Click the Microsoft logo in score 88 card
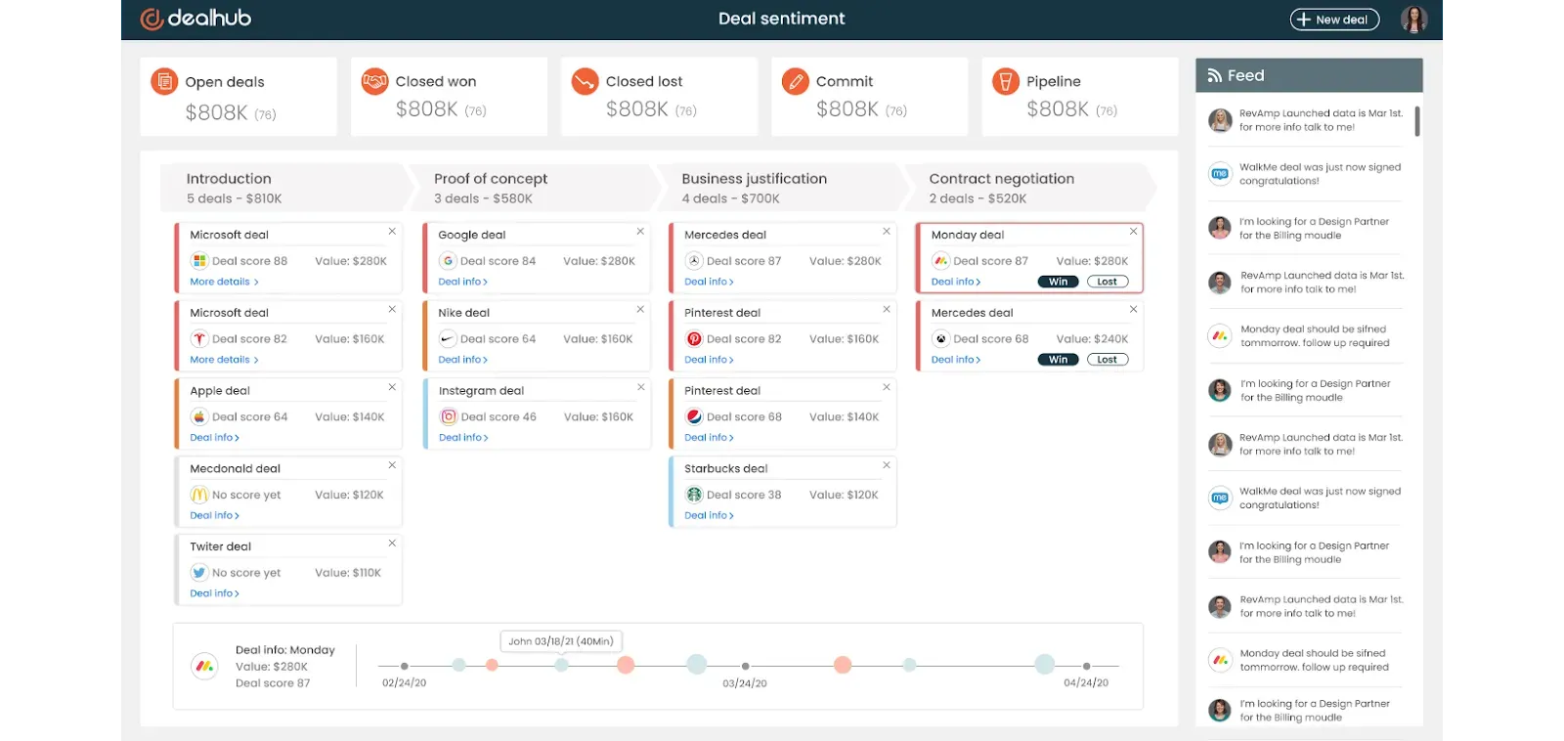This screenshot has height=741, width=1564. [199, 261]
